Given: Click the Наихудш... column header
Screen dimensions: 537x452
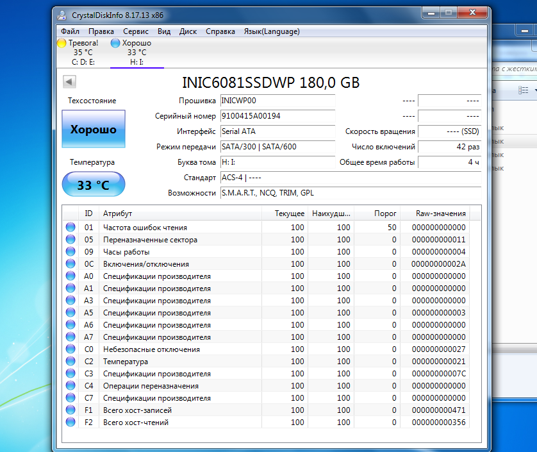Looking at the screenshot, I should coord(331,213).
